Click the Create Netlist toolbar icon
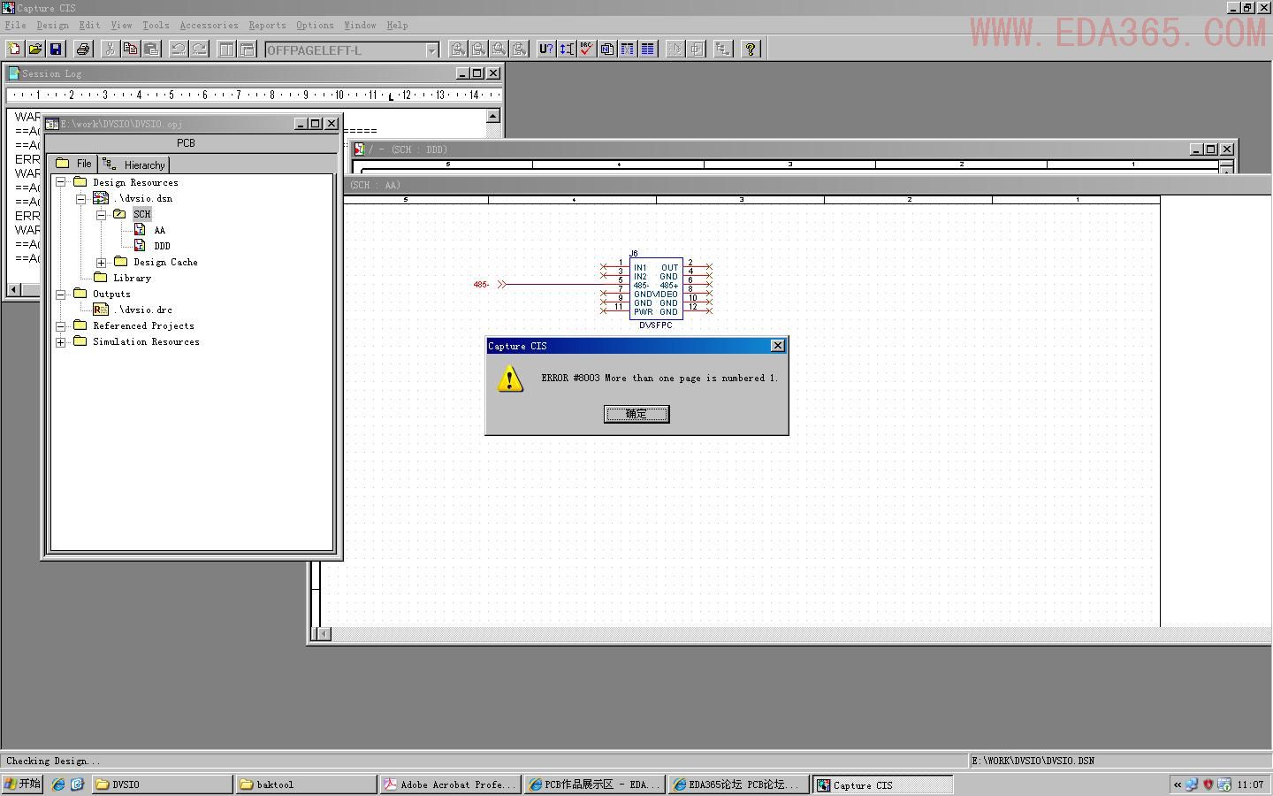 (607, 50)
